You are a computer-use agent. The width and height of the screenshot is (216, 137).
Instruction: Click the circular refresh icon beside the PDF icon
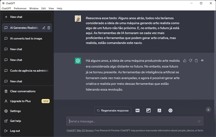coord(170,110)
